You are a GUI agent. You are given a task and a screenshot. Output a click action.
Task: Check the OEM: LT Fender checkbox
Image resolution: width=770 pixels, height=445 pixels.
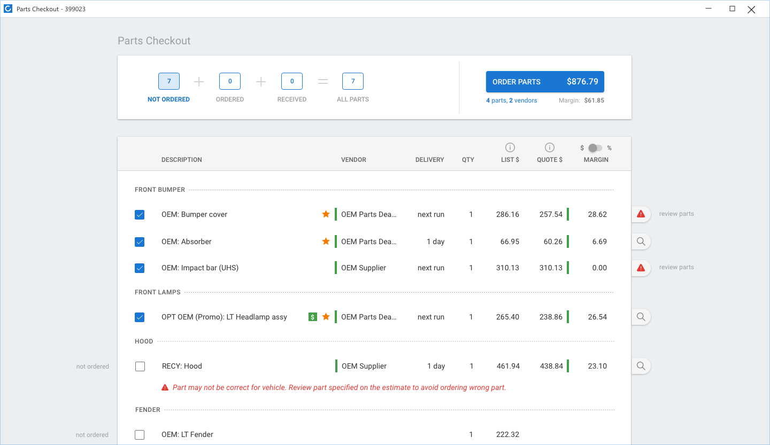pos(140,435)
